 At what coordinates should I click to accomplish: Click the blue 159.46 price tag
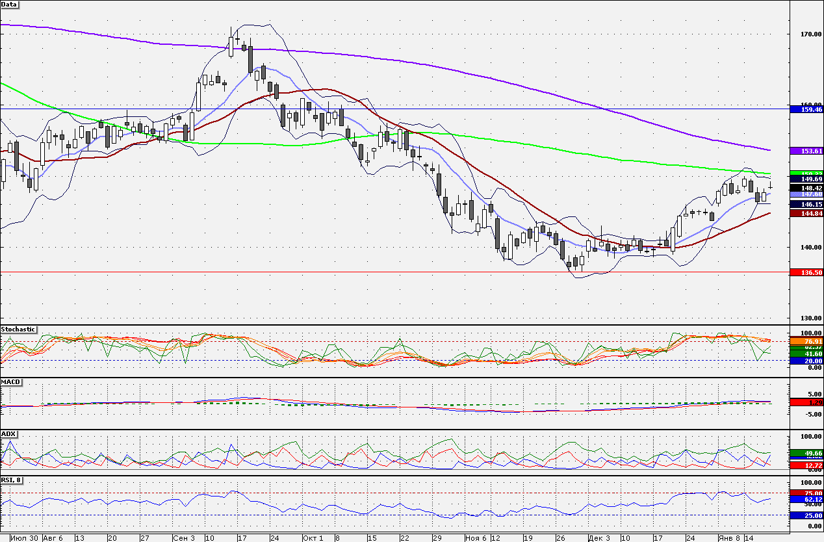point(806,110)
